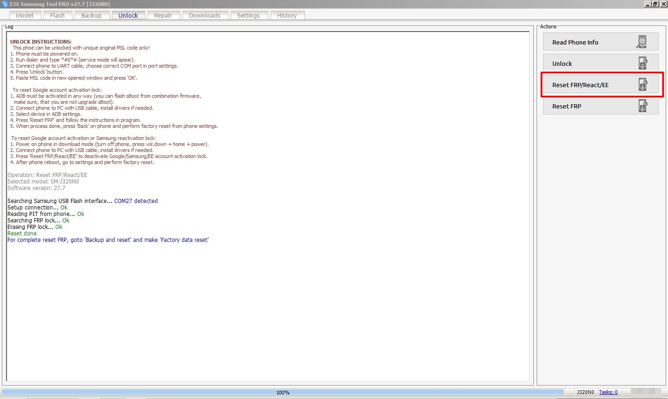Screen dimensions: 668x399
Task: Close the Z3X Samsung Tool window
Action: pyautogui.click(x=663, y=4)
